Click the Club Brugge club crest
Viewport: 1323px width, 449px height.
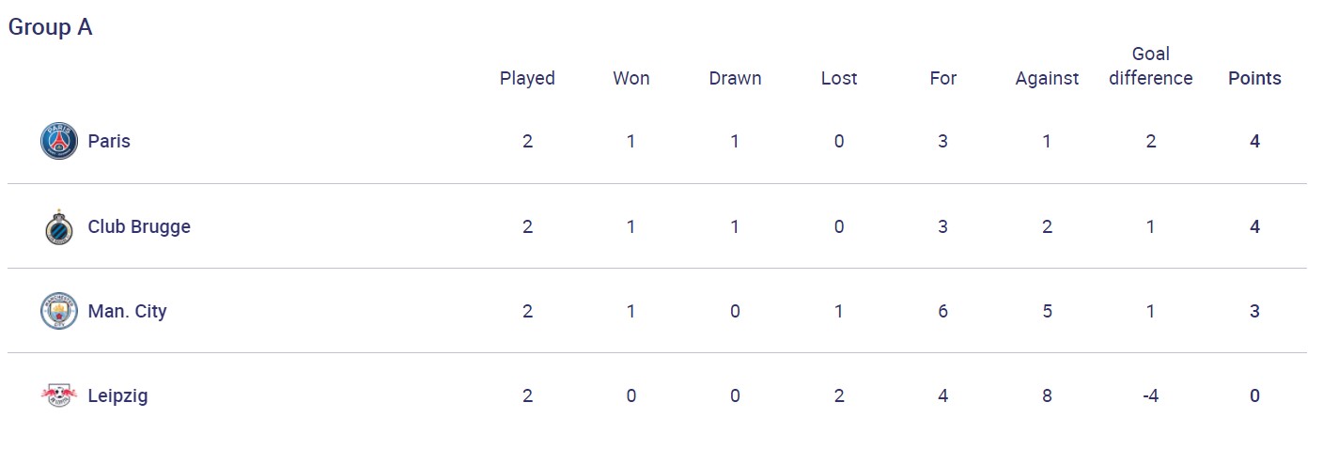(x=59, y=227)
